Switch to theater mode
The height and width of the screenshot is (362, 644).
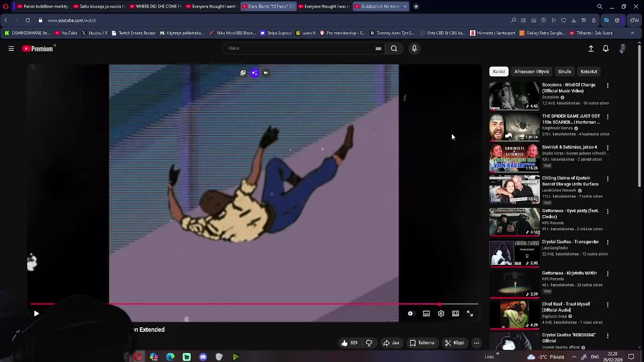pos(455,314)
